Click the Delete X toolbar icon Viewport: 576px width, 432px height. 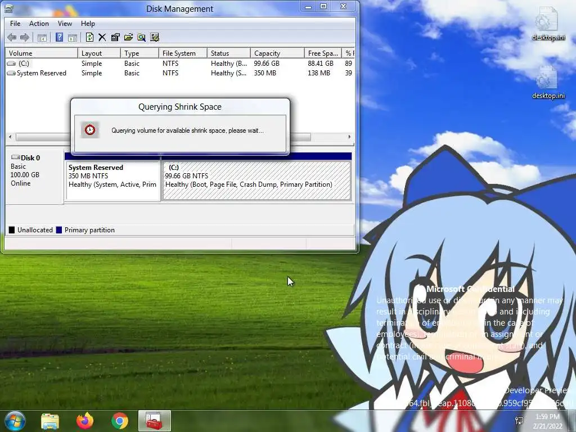[x=102, y=37]
